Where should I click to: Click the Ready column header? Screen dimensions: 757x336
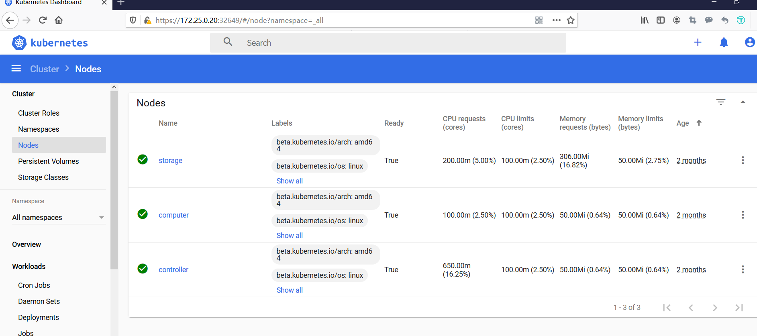[394, 123]
